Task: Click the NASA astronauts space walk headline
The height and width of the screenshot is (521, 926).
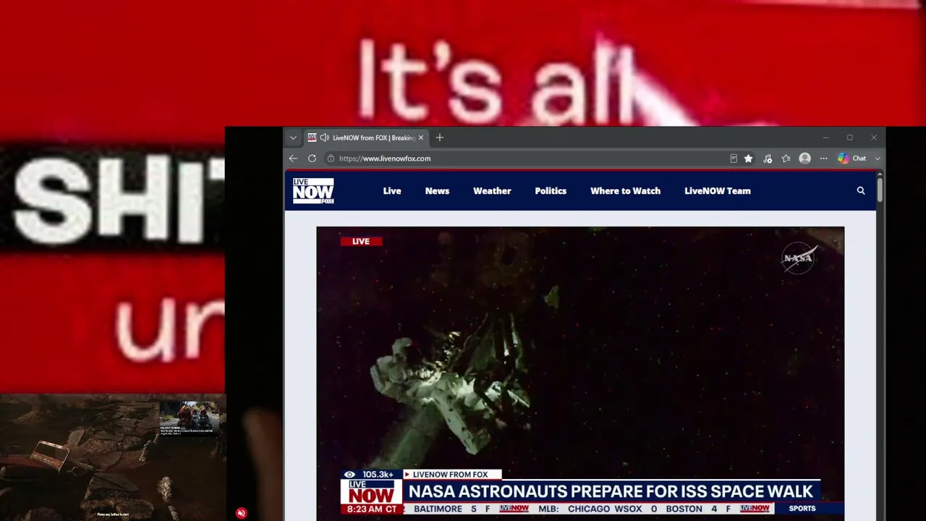Action: (611, 492)
